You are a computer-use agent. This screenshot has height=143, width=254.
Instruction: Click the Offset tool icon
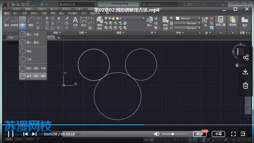click(x=67, y=28)
